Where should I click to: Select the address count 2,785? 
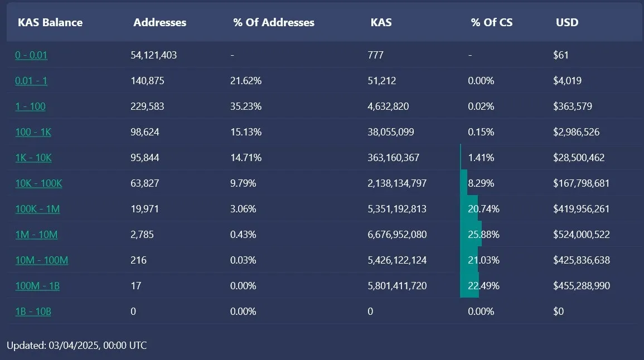(x=142, y=235)
